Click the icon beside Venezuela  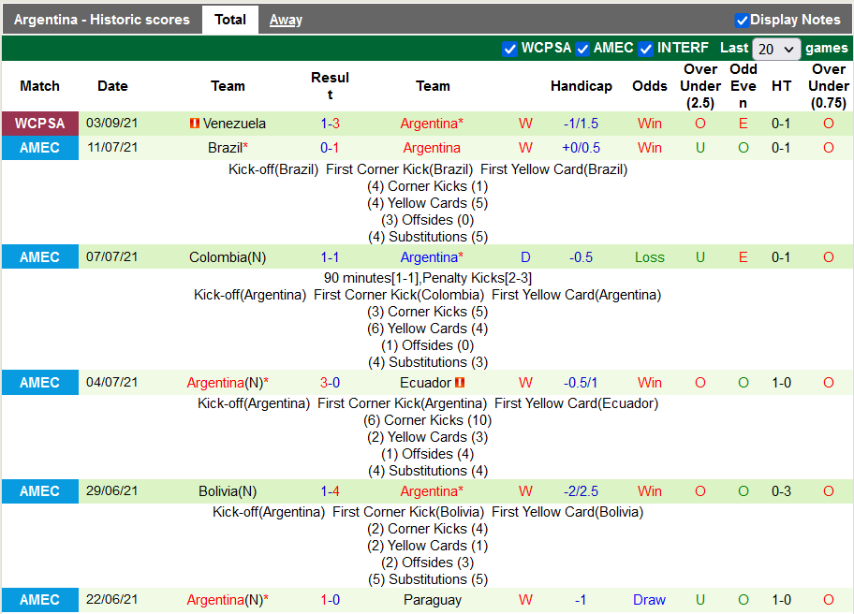pos(194,124)
